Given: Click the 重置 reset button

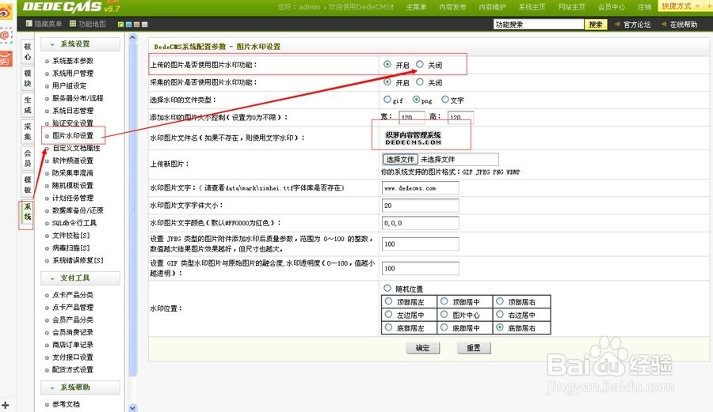Looking at the screenshot, I should pyautogui.click(x=474, y=348).
